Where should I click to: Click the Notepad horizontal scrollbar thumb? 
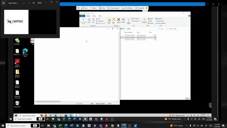tap(48, 101)
